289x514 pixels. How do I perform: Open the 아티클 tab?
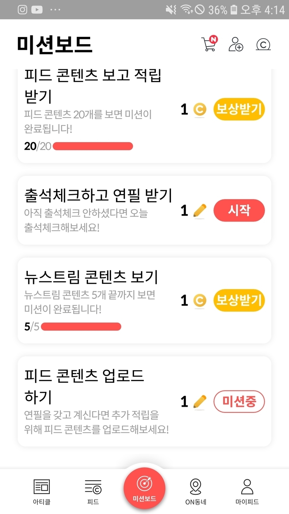41,491
